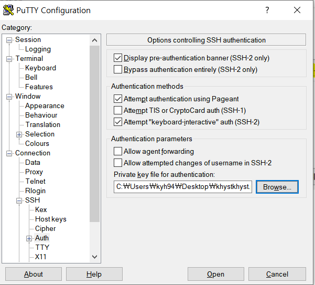Click the category tree scrollbar thumb

click(x=95, y=134)
